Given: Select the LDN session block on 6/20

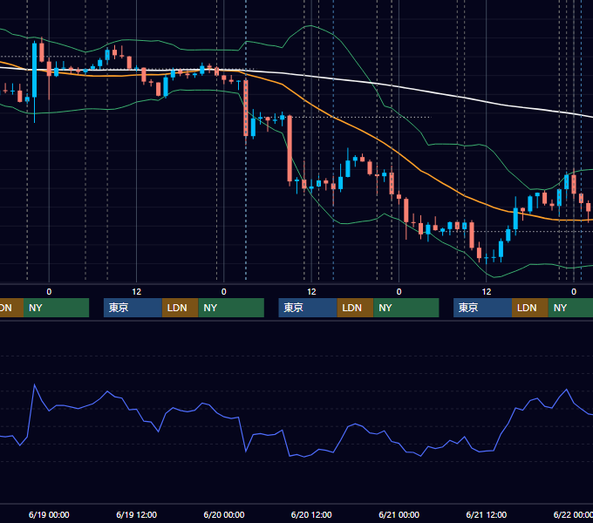Looking at the screenshot, I should 355,308.
